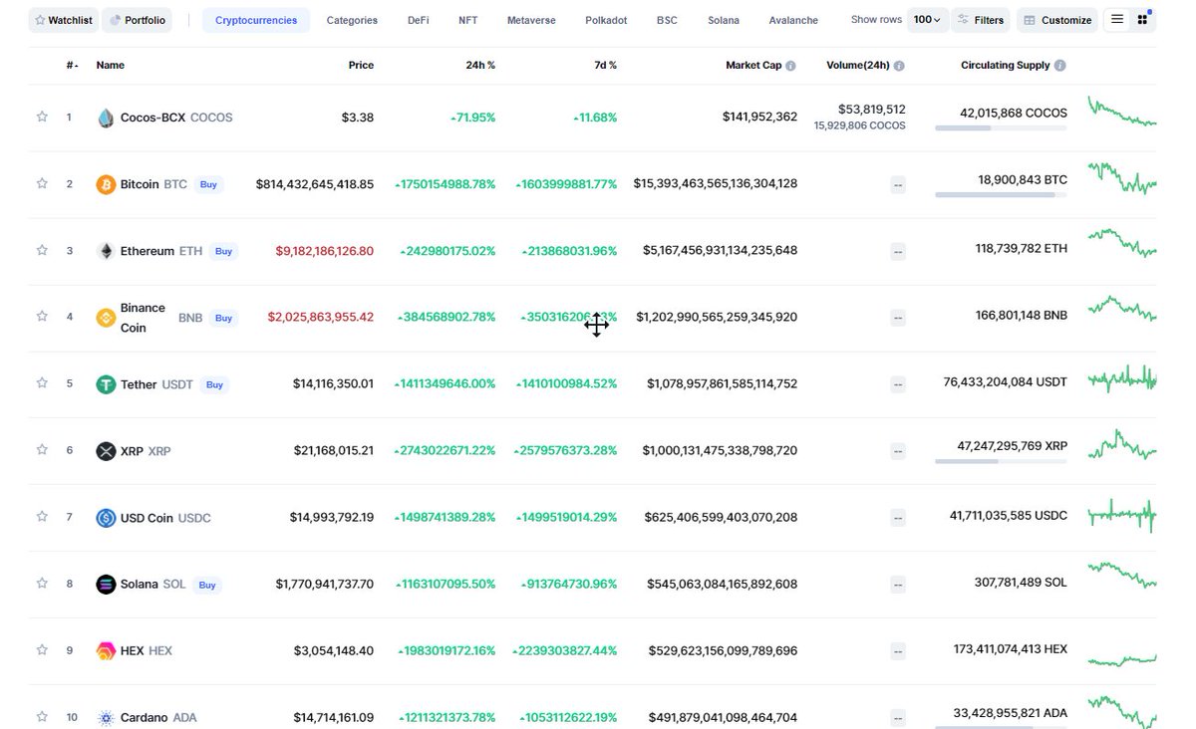The width and height of the screenshot is (1196, 729).
Task: Click the Binance Coin logo
Action: [106, 318]
